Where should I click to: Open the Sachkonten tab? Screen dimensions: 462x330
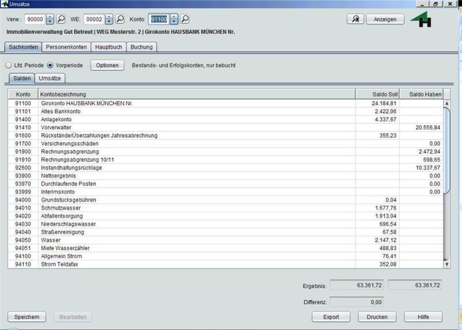tap(23, 47)
